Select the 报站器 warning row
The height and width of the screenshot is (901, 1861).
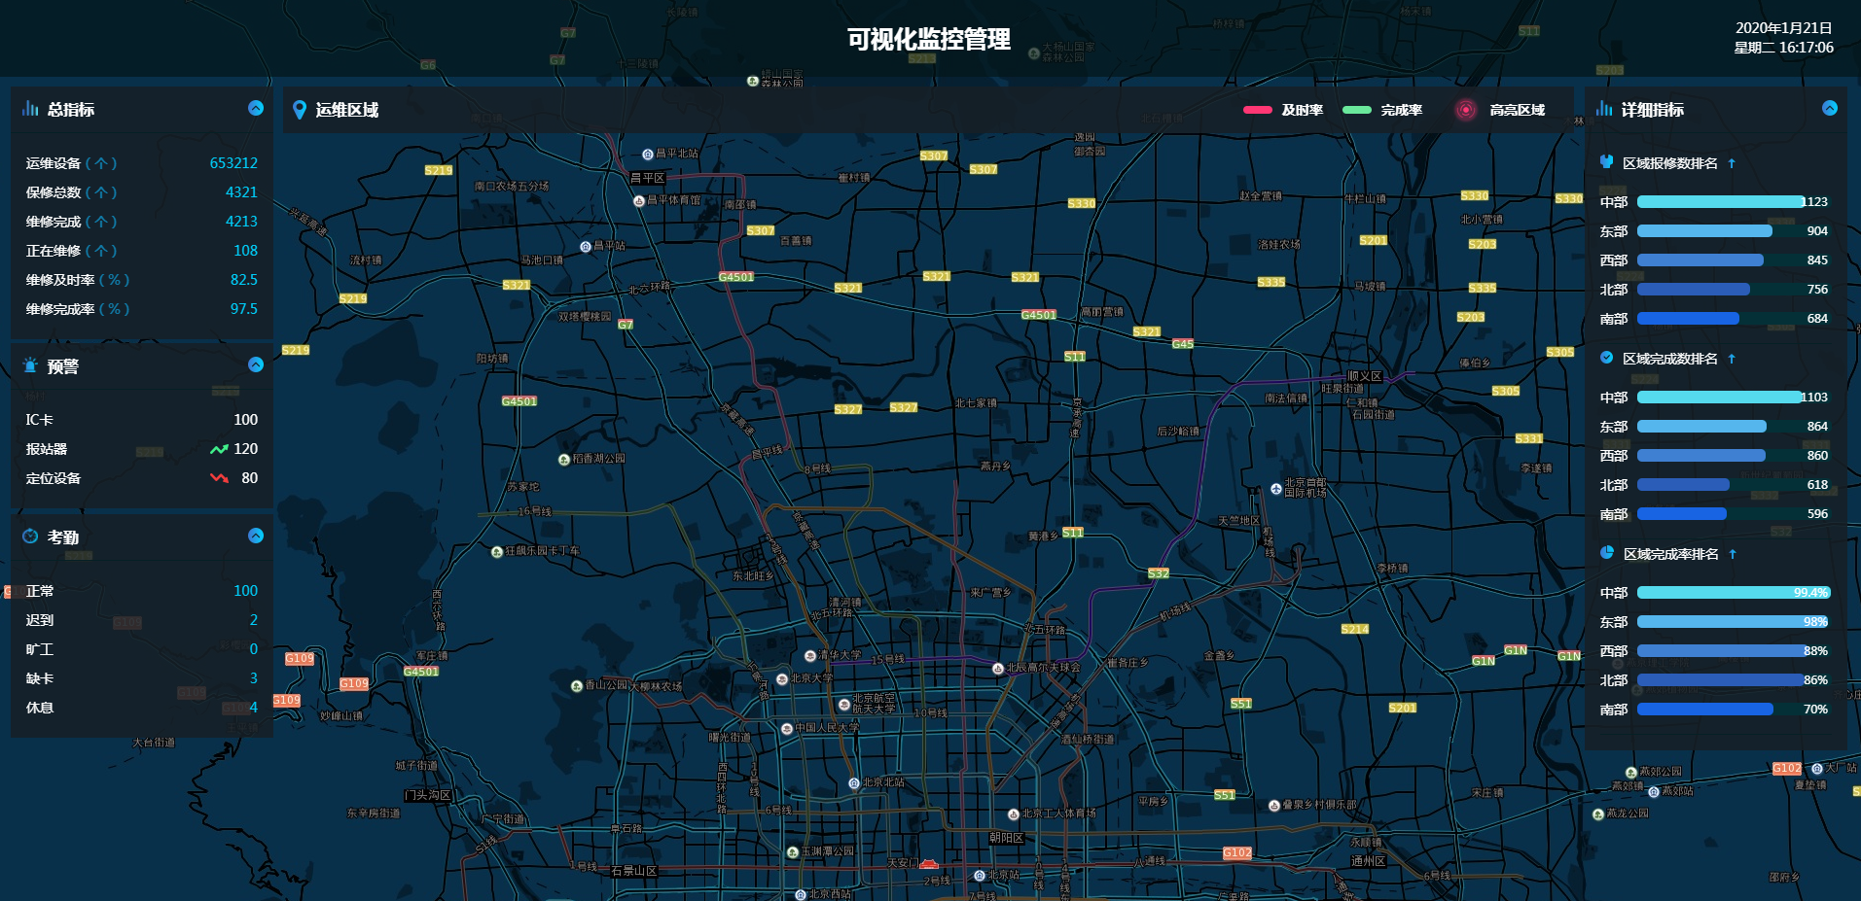point(141,449)
